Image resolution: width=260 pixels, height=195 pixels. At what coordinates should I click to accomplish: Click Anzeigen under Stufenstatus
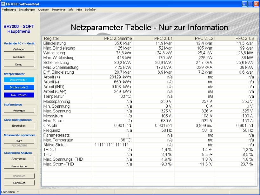[x=19, y=111]
